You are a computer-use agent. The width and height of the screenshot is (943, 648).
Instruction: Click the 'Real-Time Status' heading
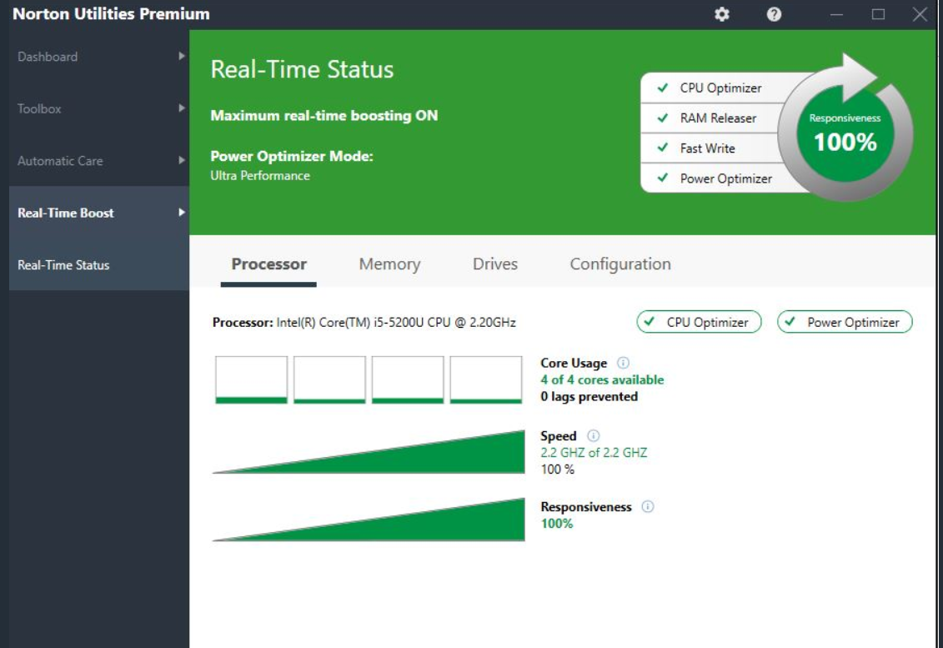click(302, 69)
